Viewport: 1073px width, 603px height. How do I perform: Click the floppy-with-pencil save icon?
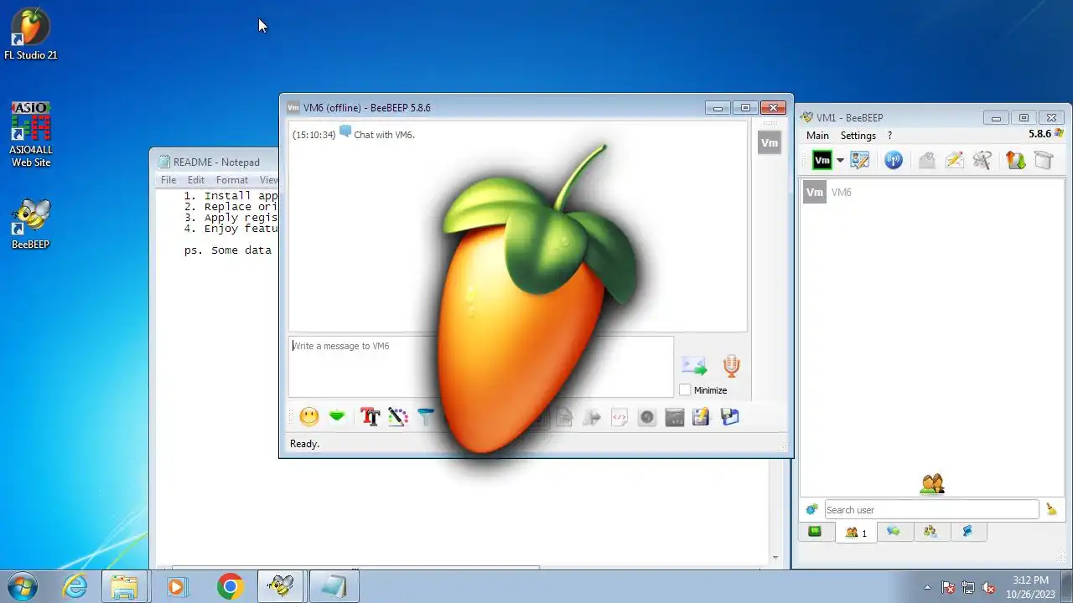click(x=702, y=417)
